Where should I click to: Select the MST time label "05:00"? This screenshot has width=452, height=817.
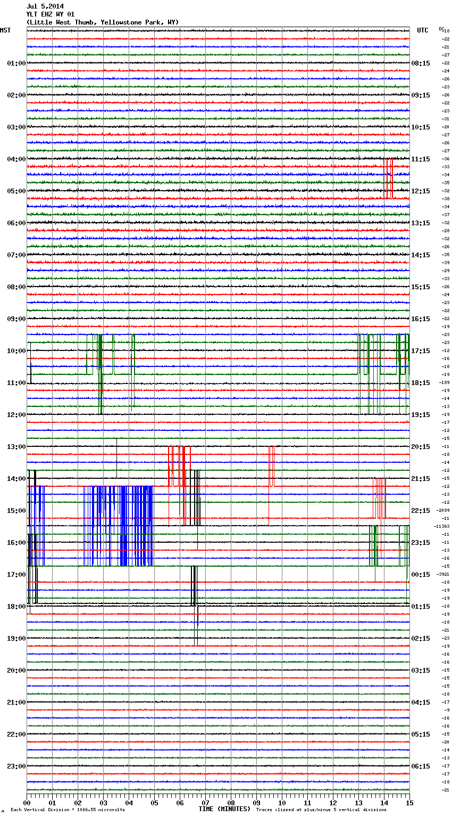[x=16, y=191]
